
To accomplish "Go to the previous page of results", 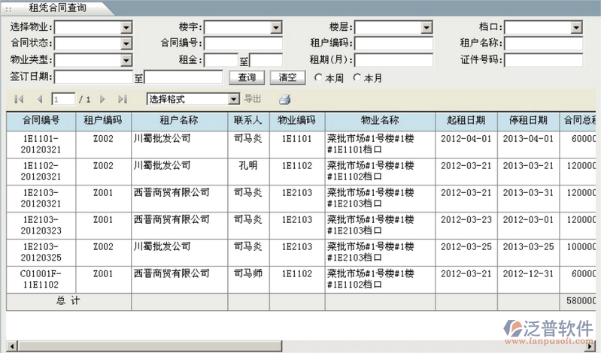I will [39, 100].
